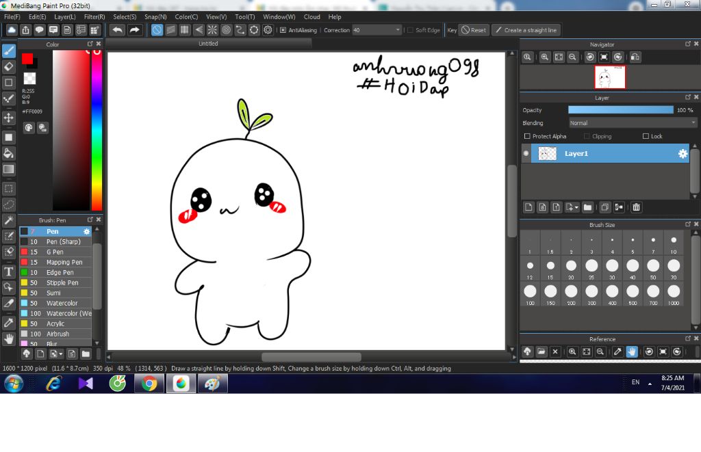This screenshot has width=701, height=452.
Task: Open Internet Explorer from taskbar
Action: click(x=53, y=384)
